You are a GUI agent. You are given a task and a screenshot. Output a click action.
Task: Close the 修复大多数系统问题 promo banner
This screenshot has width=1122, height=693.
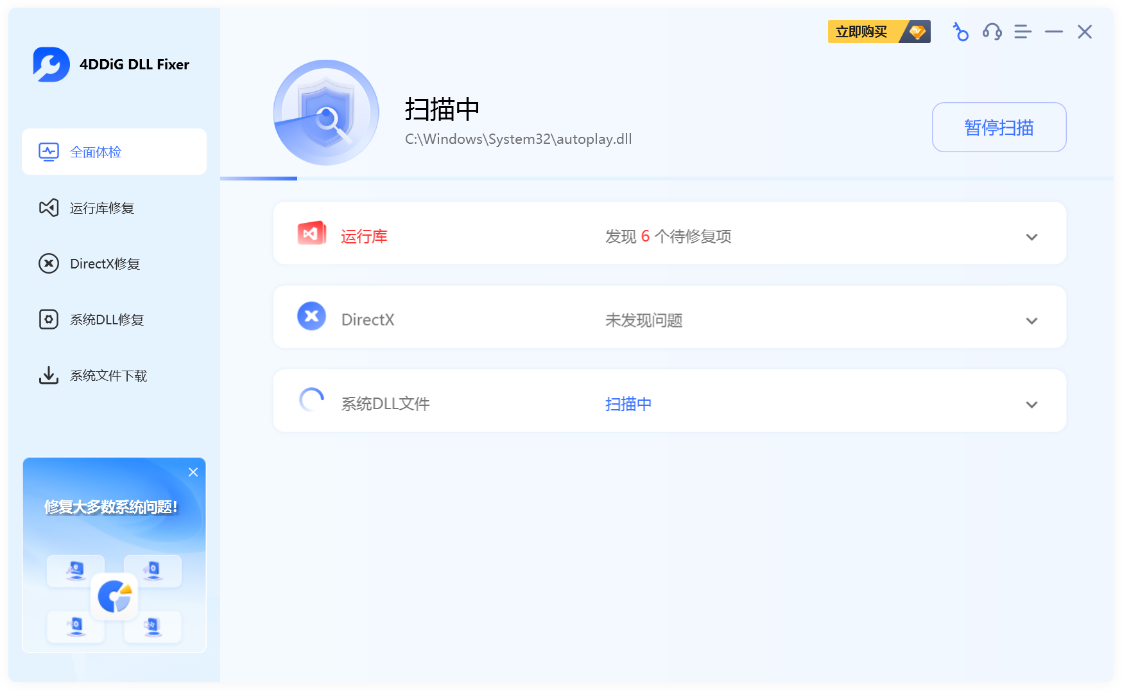tap(193, 472)
